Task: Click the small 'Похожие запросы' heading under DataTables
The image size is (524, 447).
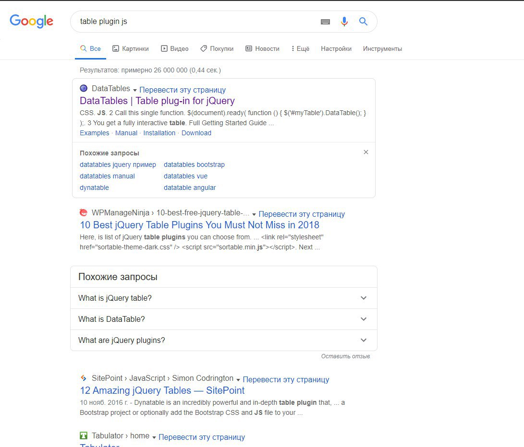Action: point(110,153)
